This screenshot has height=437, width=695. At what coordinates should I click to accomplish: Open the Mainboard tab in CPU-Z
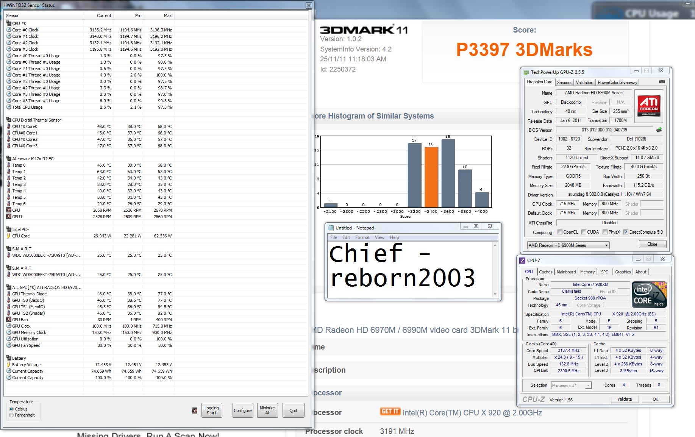pyautogui.click(x=566, y=272)
